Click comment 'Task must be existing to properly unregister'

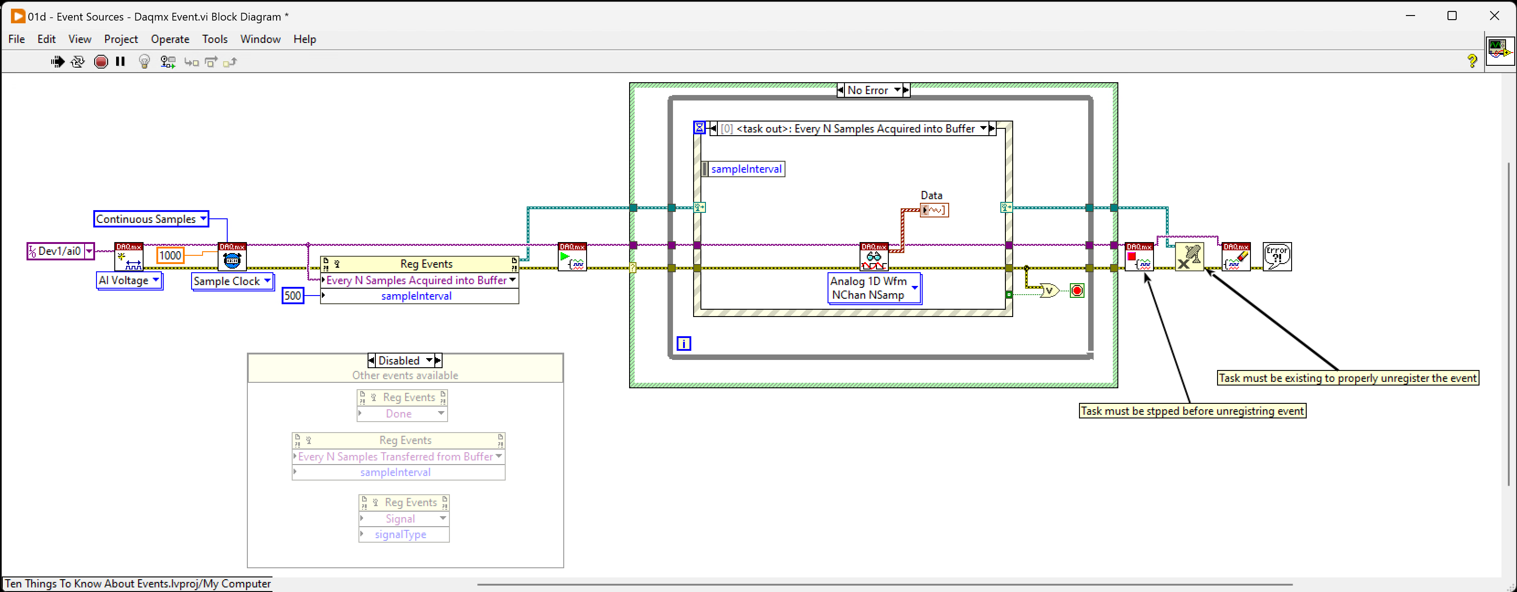coord(1348,378)
